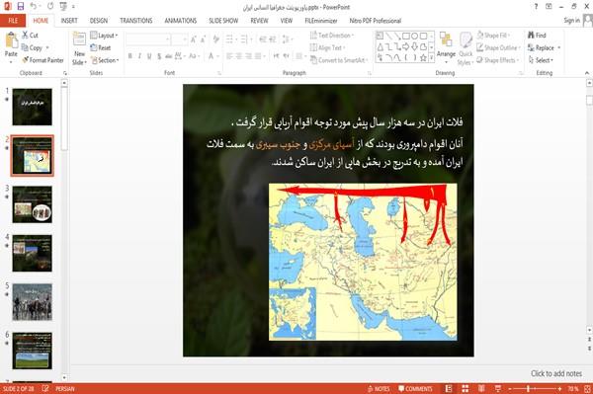593x394 pixels.
Task: Apply numbering to the selected text
Action: pyautogui.click(x=245, y=39)
